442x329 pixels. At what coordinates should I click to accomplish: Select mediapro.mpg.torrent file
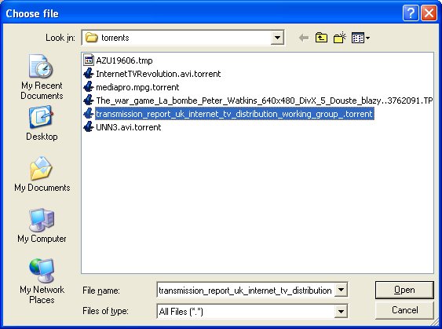point(131,87)
